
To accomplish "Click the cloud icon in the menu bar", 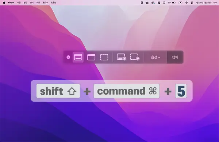I will 147,3.
